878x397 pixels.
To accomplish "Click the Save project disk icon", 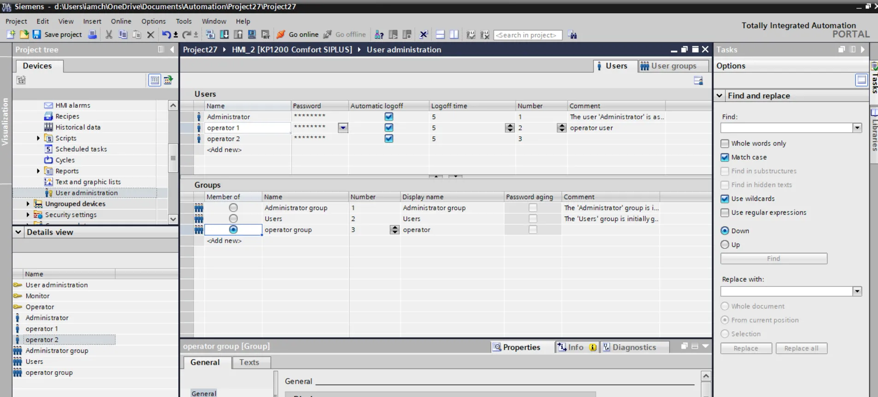I will coord(37,35).
